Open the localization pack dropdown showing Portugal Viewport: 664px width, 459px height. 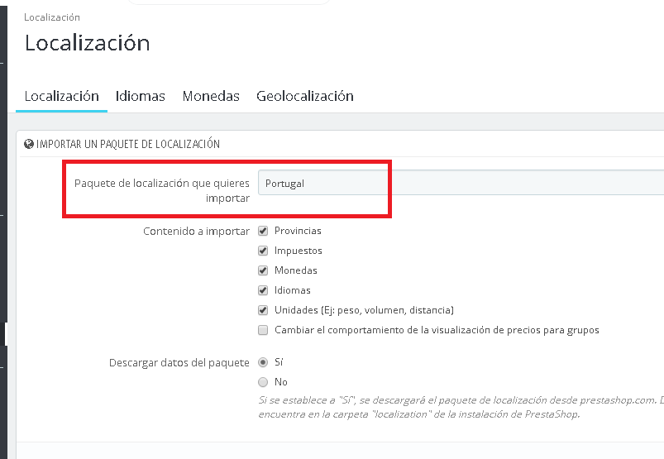(x=460, y=183)
